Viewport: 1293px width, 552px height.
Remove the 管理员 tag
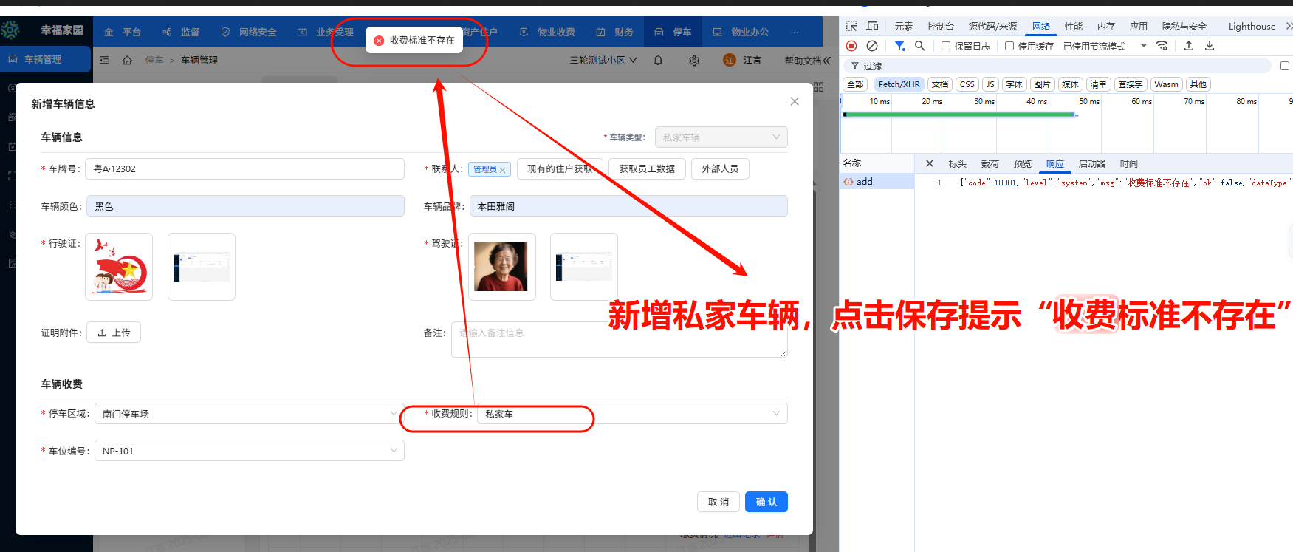[502, 170]
